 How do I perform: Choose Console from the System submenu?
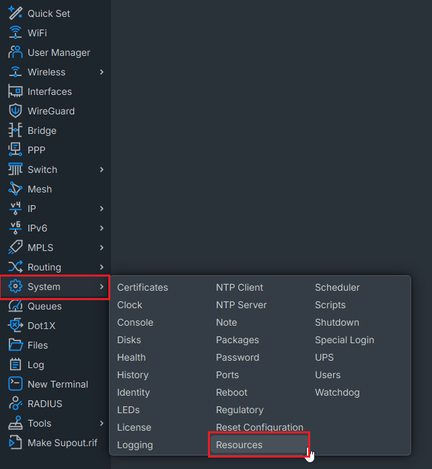tap(135, 322)
